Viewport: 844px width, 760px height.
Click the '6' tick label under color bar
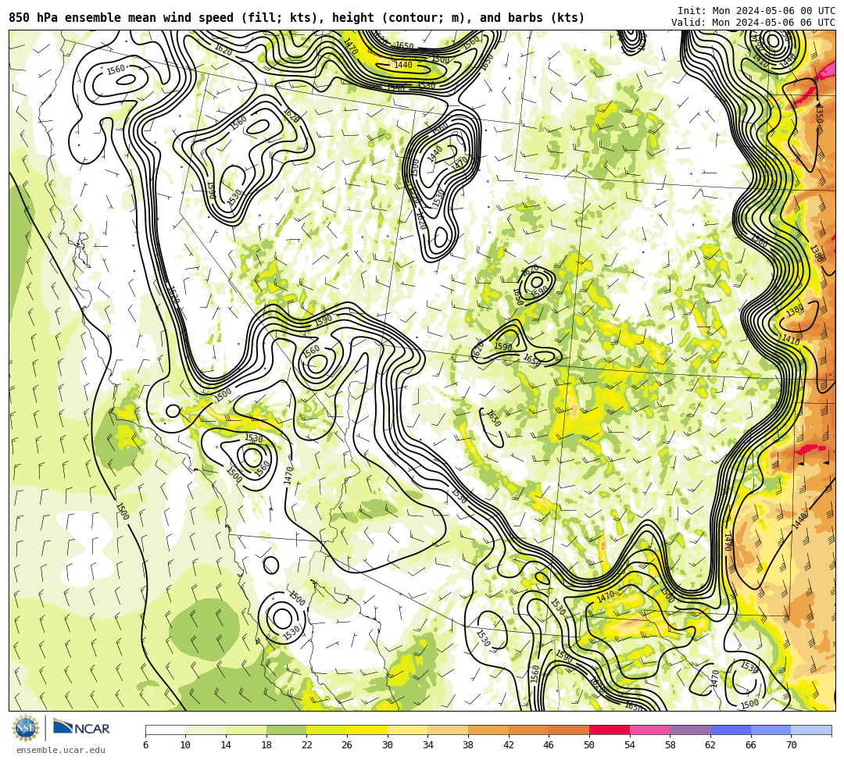[145, 745]
